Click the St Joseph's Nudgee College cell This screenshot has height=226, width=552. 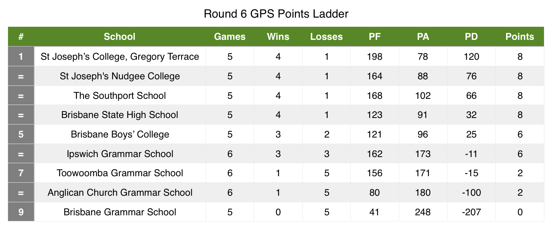point(120,76)
